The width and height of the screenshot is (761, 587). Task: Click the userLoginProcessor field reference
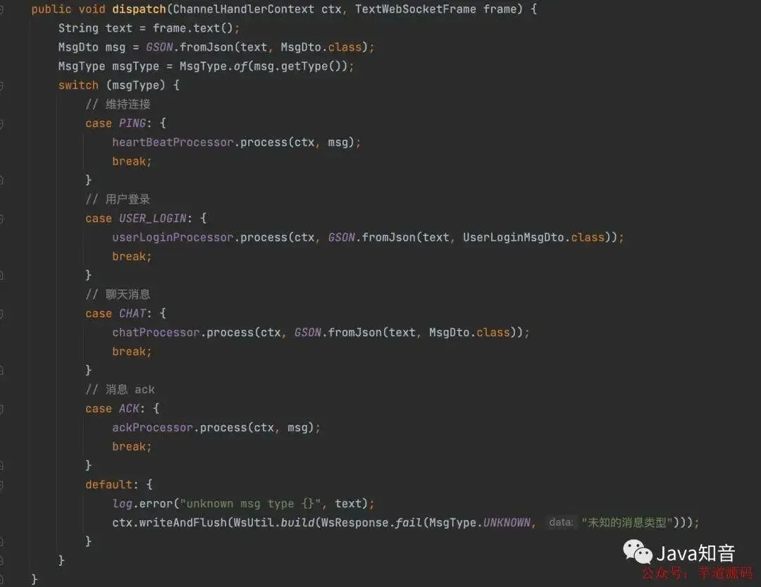coord(173,237)
